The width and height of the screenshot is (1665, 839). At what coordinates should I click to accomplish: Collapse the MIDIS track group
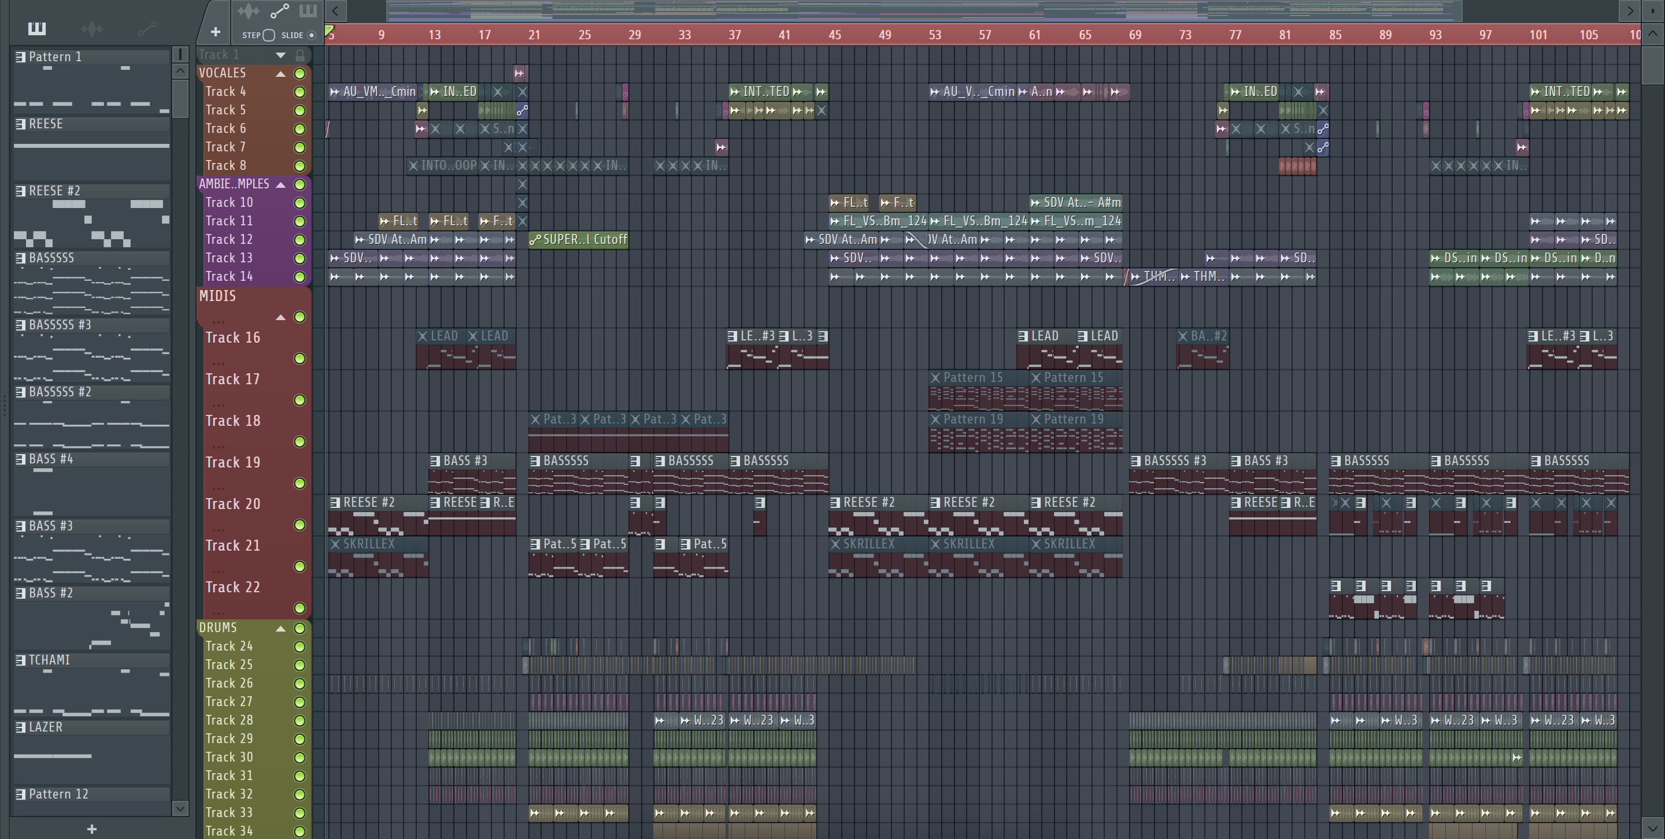280,318
